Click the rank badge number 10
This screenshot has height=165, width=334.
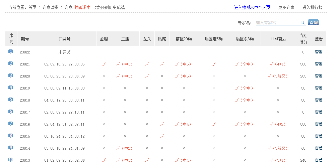11,160
